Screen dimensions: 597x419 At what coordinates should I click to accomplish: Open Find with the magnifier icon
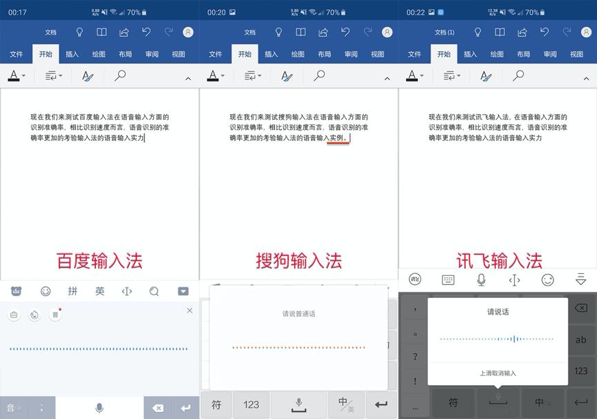click(x=119, y=75)
